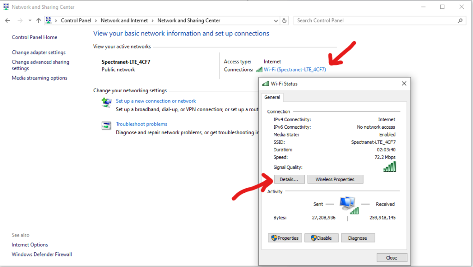Open the address bar history dropdown
Viewport: 473px width, 267px height.
pyautogui.click(x=276, y=20)
